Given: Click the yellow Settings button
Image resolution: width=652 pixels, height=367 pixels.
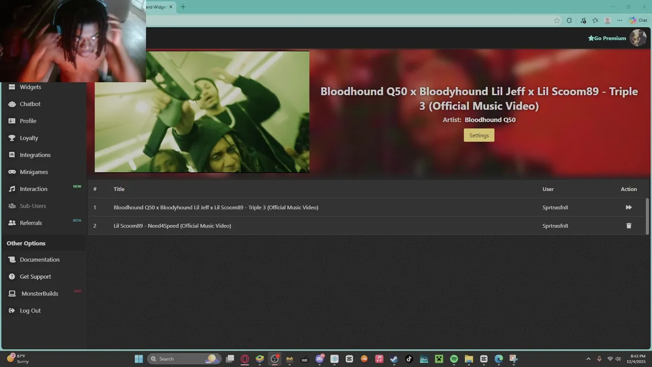Looking at the screenshot, I should point(479,135).
